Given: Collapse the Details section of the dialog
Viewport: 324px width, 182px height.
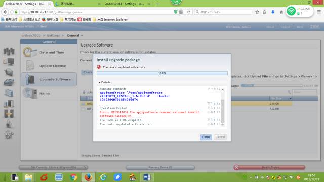Looking at the screenshot, I should [x=105, y=82].
